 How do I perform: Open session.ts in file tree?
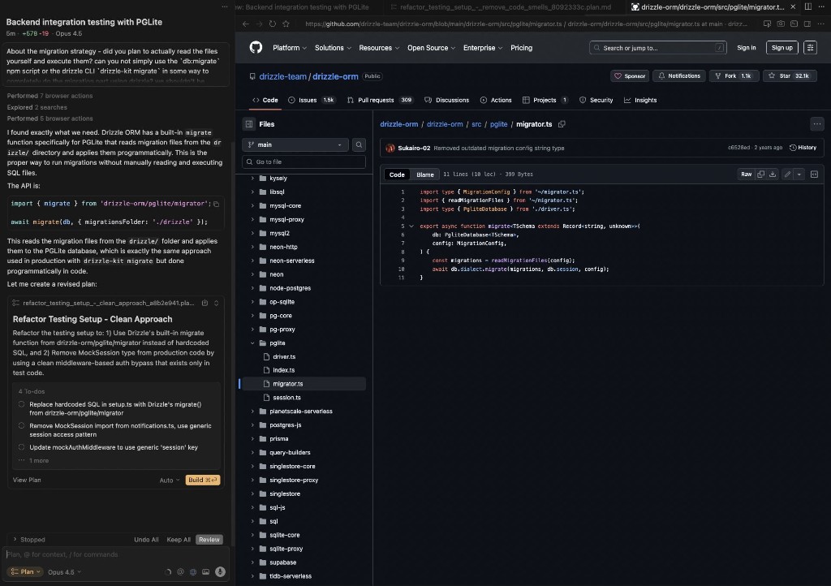286,398
